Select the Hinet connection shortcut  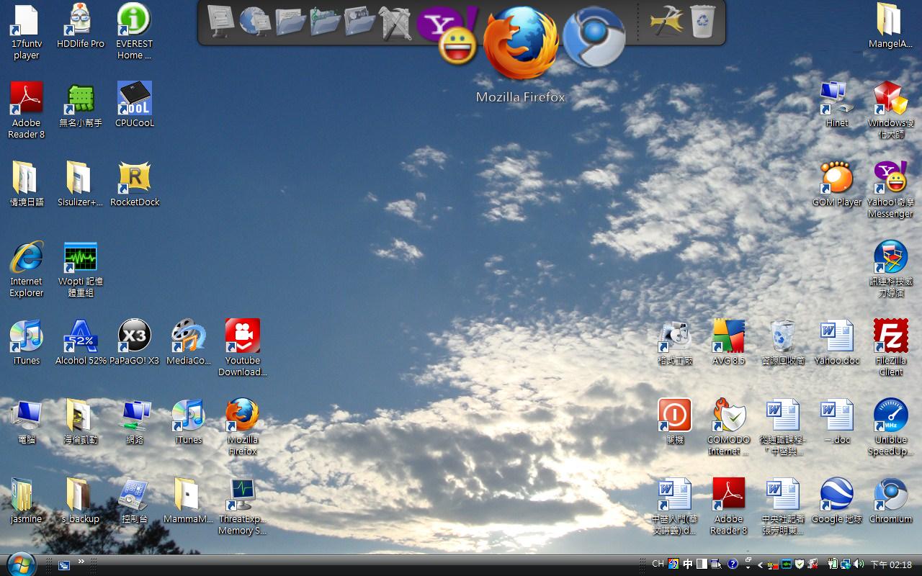coord(837,105)
